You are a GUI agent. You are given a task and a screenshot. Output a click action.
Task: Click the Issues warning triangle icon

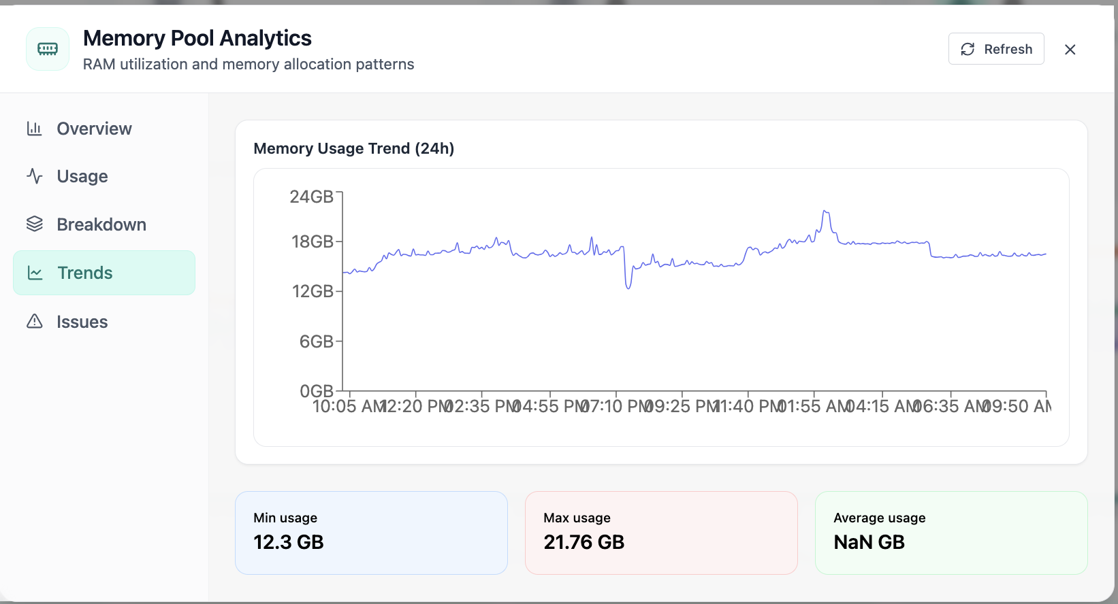pos(35,322)
